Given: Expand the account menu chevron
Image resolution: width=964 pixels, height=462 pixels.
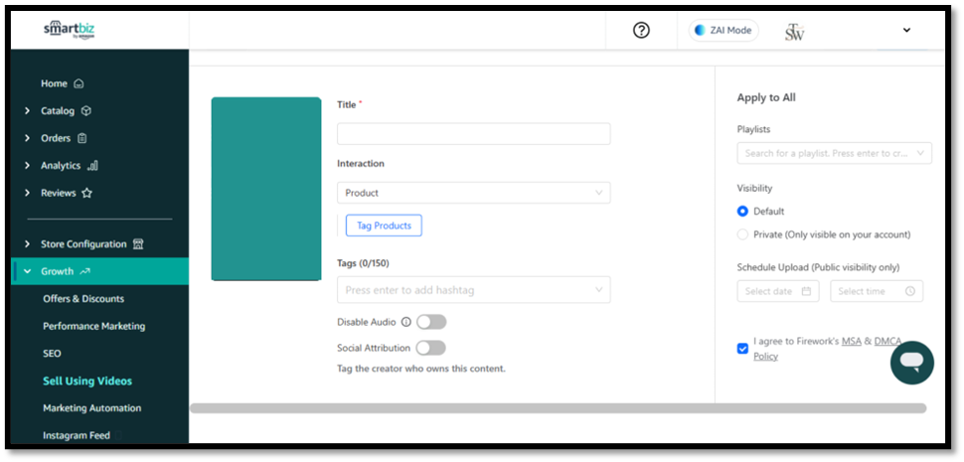Looking at the screenshot, I should tap(906, 30).
